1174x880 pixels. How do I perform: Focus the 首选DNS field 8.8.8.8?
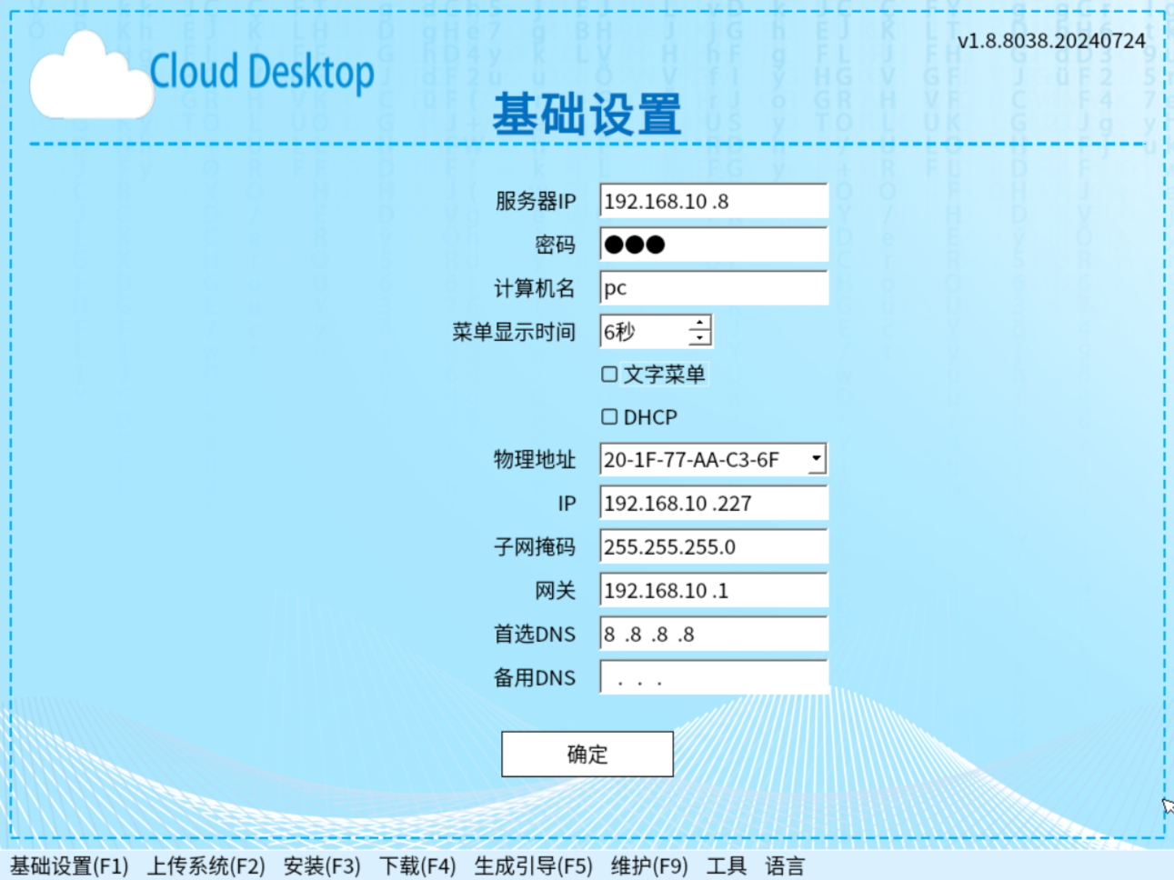click(714, 634)
